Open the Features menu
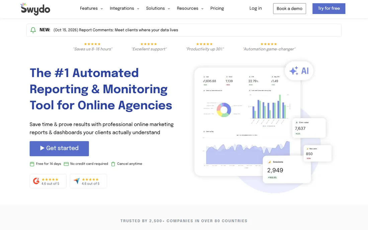This screenshot has width=368, height=230. coord(89,8)
